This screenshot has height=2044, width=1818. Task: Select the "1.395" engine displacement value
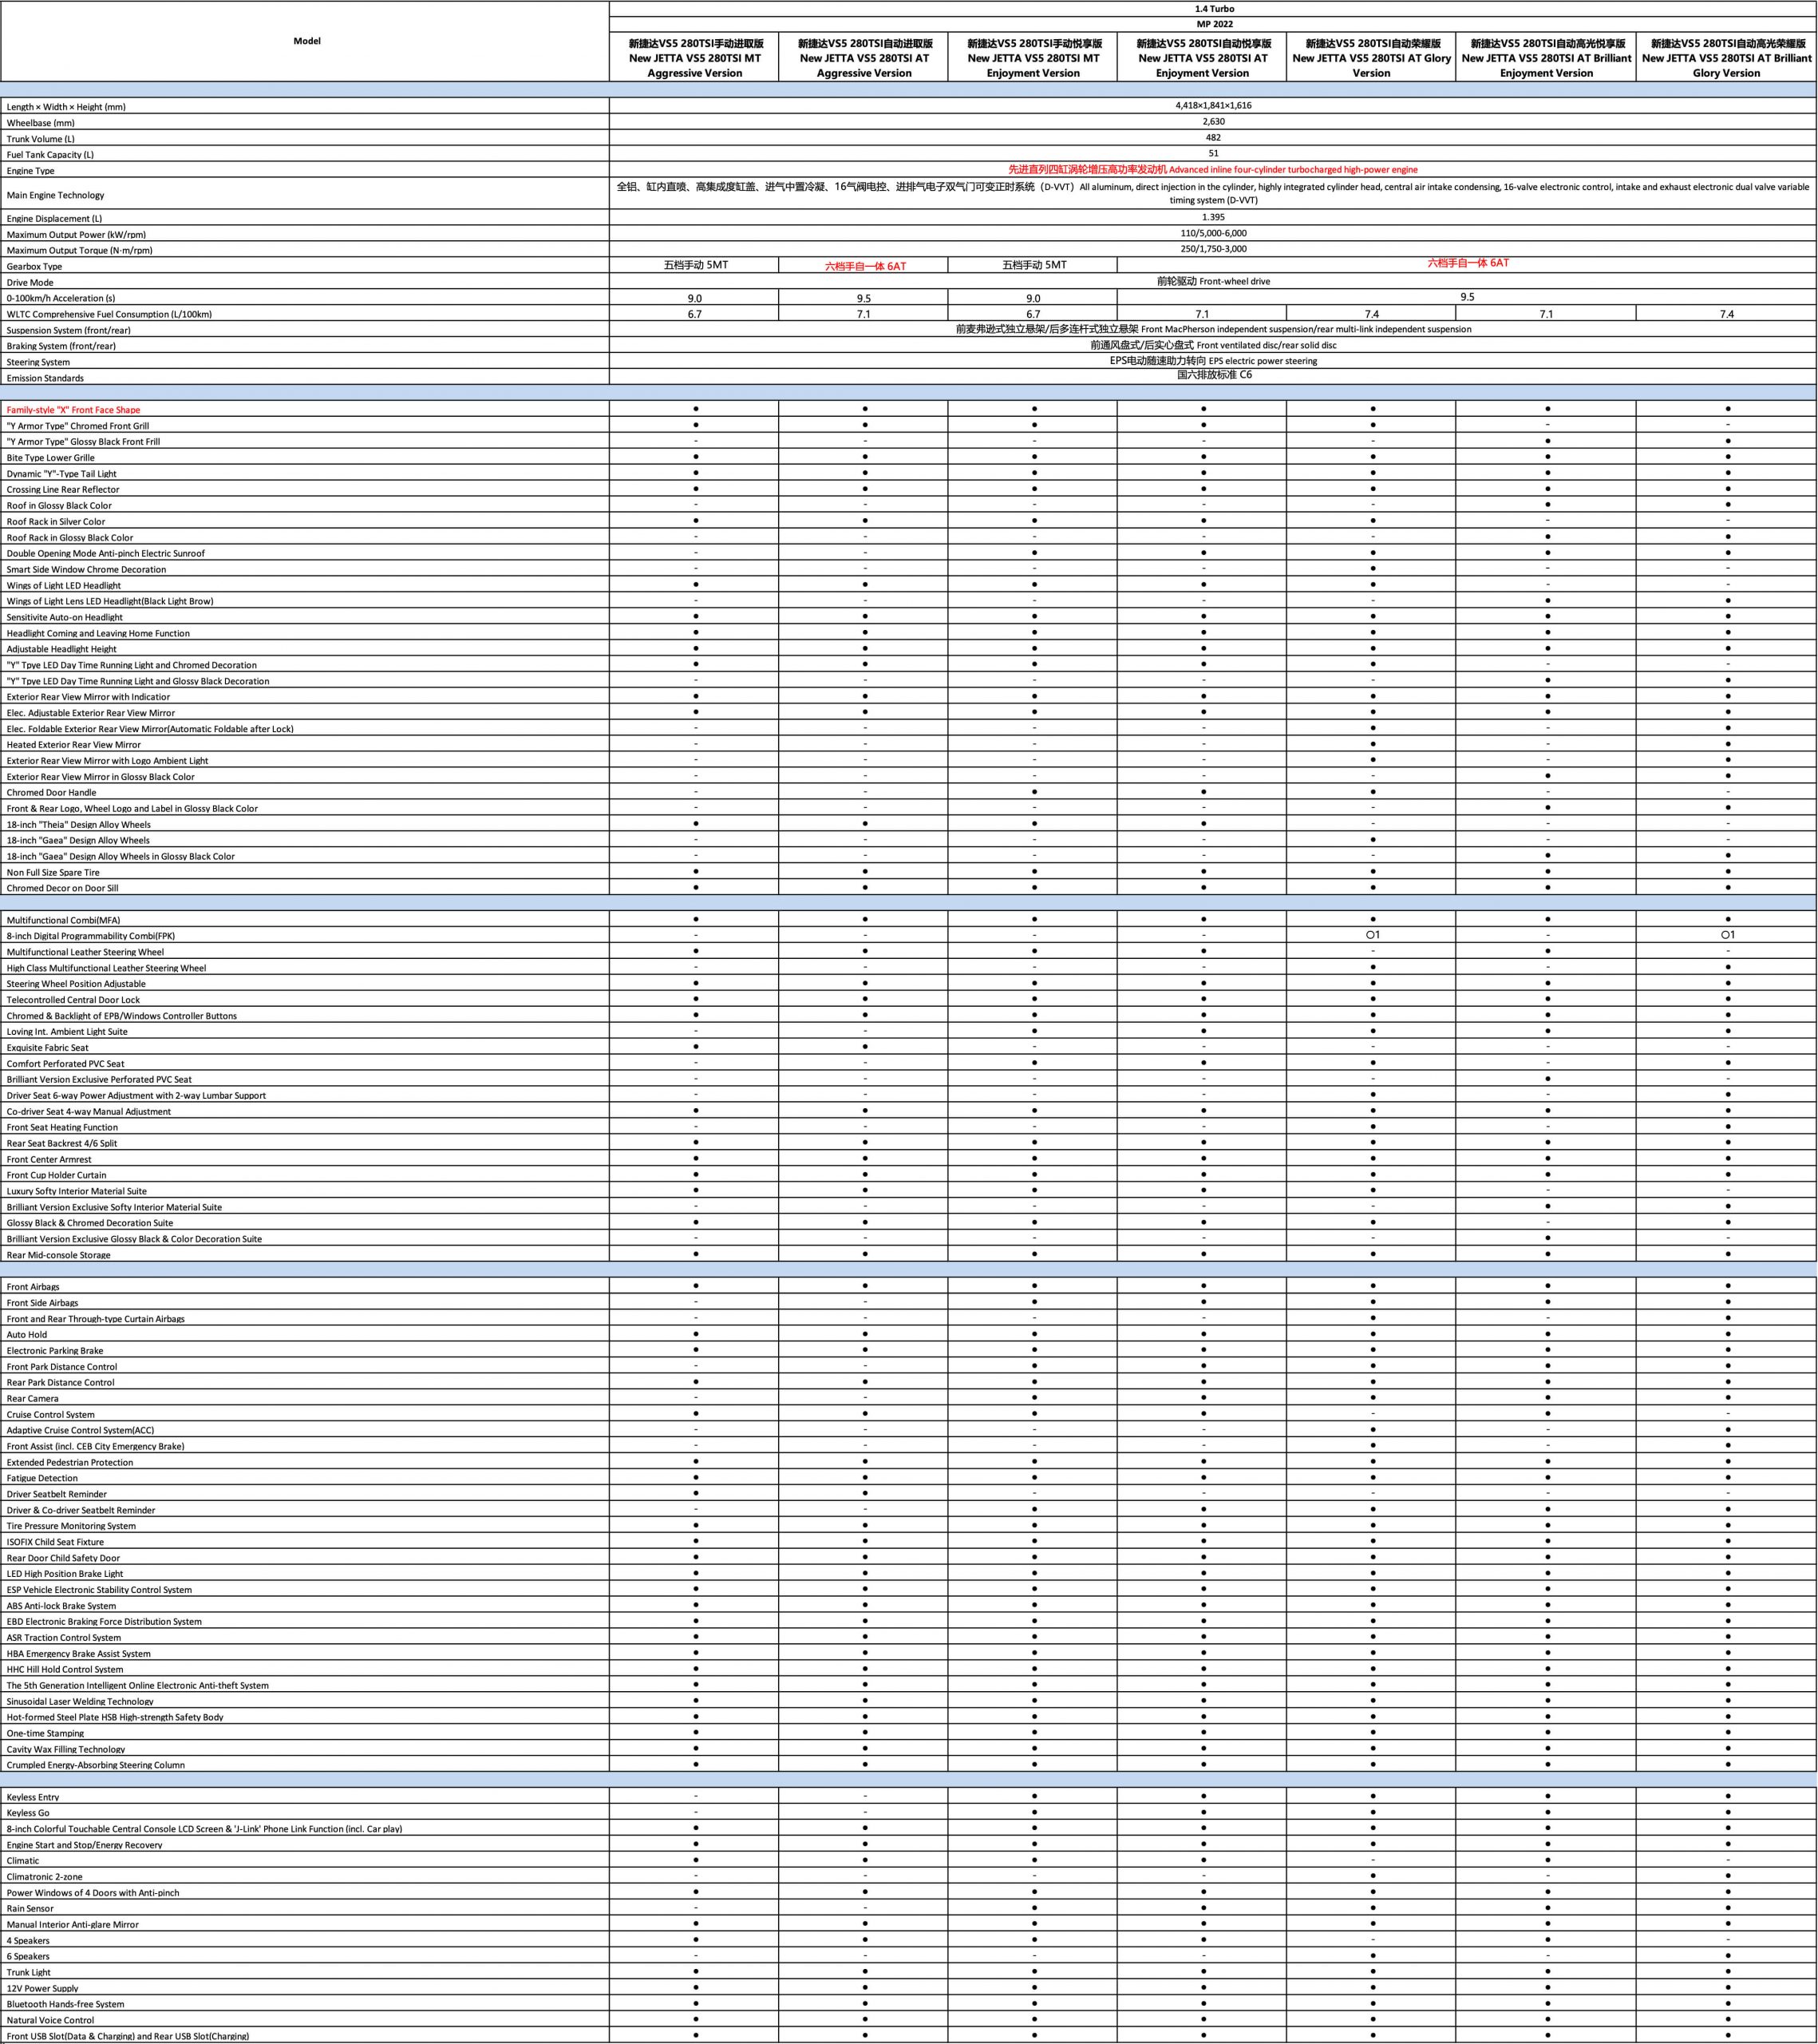click(x=1213, y=217)
